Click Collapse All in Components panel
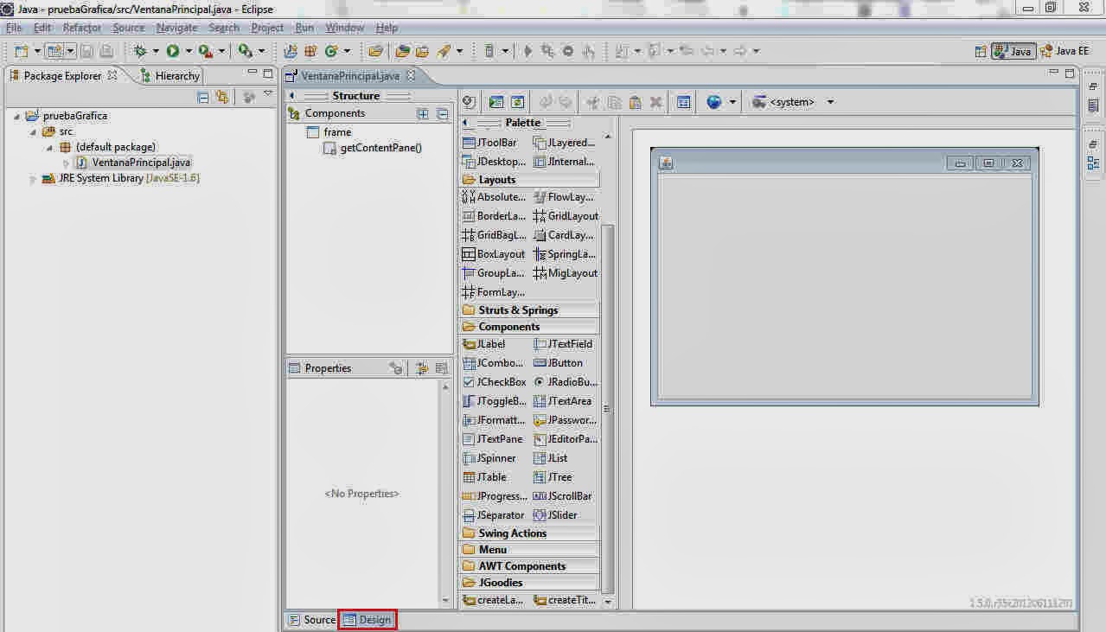Screen dimensions: 1106x632 pos(443,113)
